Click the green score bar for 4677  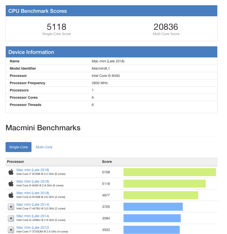tap(161, 195)
